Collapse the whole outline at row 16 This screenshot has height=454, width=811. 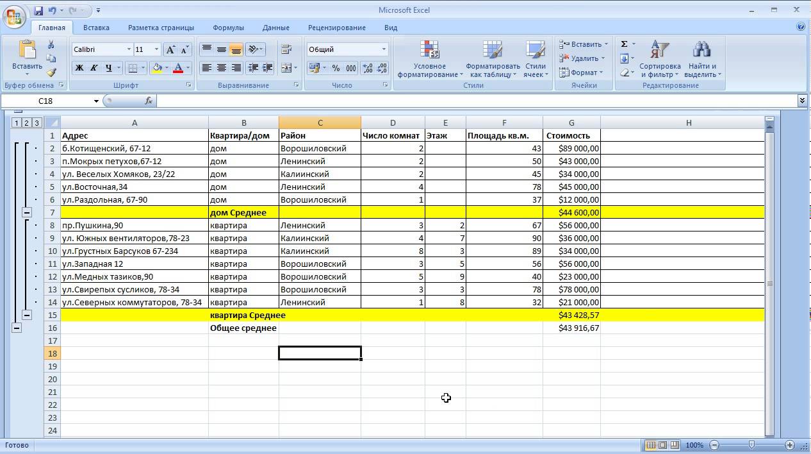coord(17,328)
